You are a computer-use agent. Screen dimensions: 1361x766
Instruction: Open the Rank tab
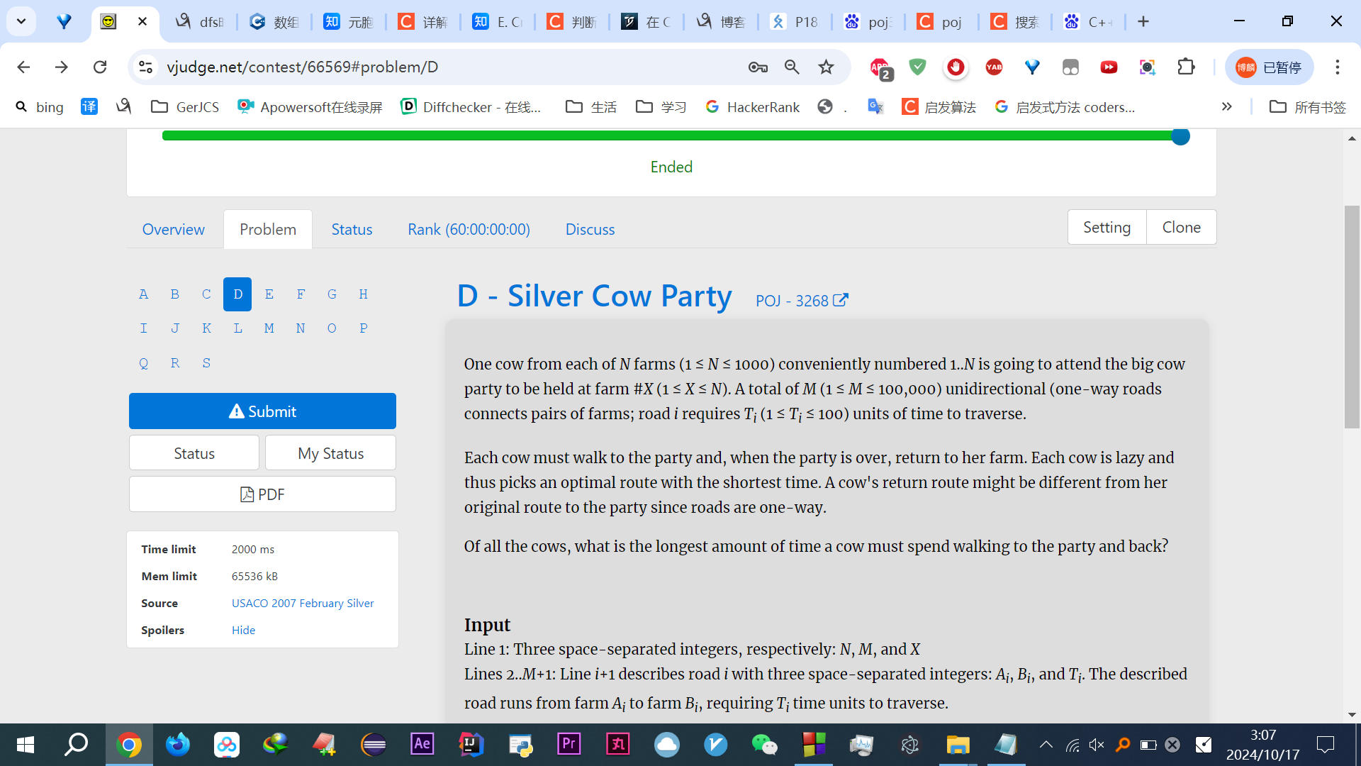coord(469,229)
